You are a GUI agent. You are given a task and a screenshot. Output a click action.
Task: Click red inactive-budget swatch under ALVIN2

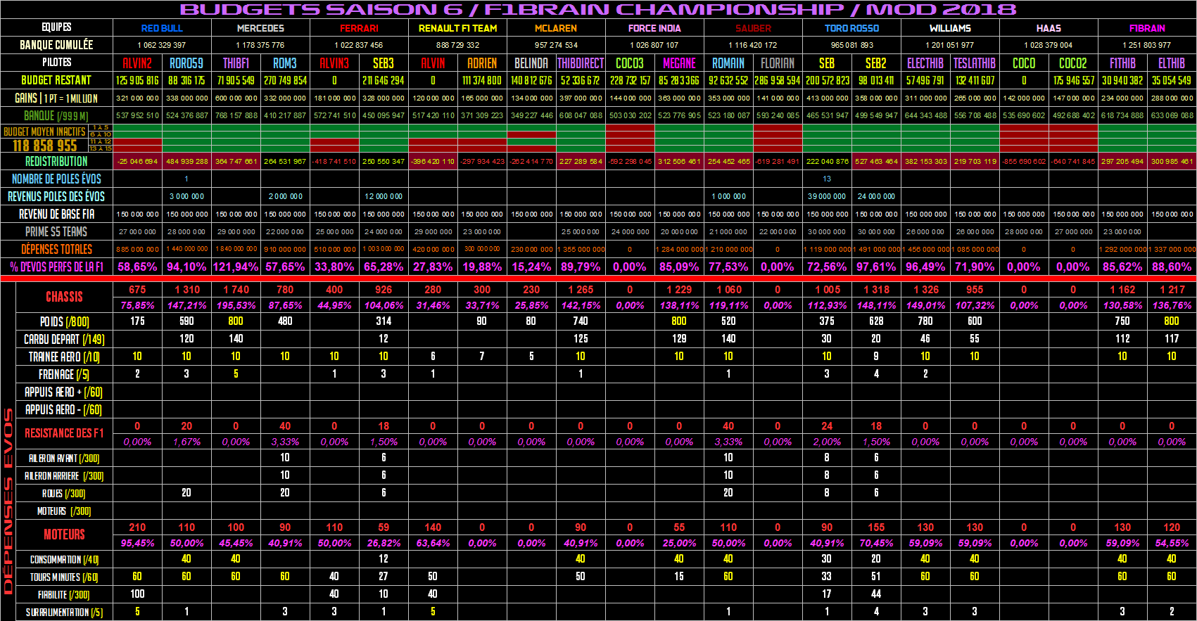coord(137,142)
